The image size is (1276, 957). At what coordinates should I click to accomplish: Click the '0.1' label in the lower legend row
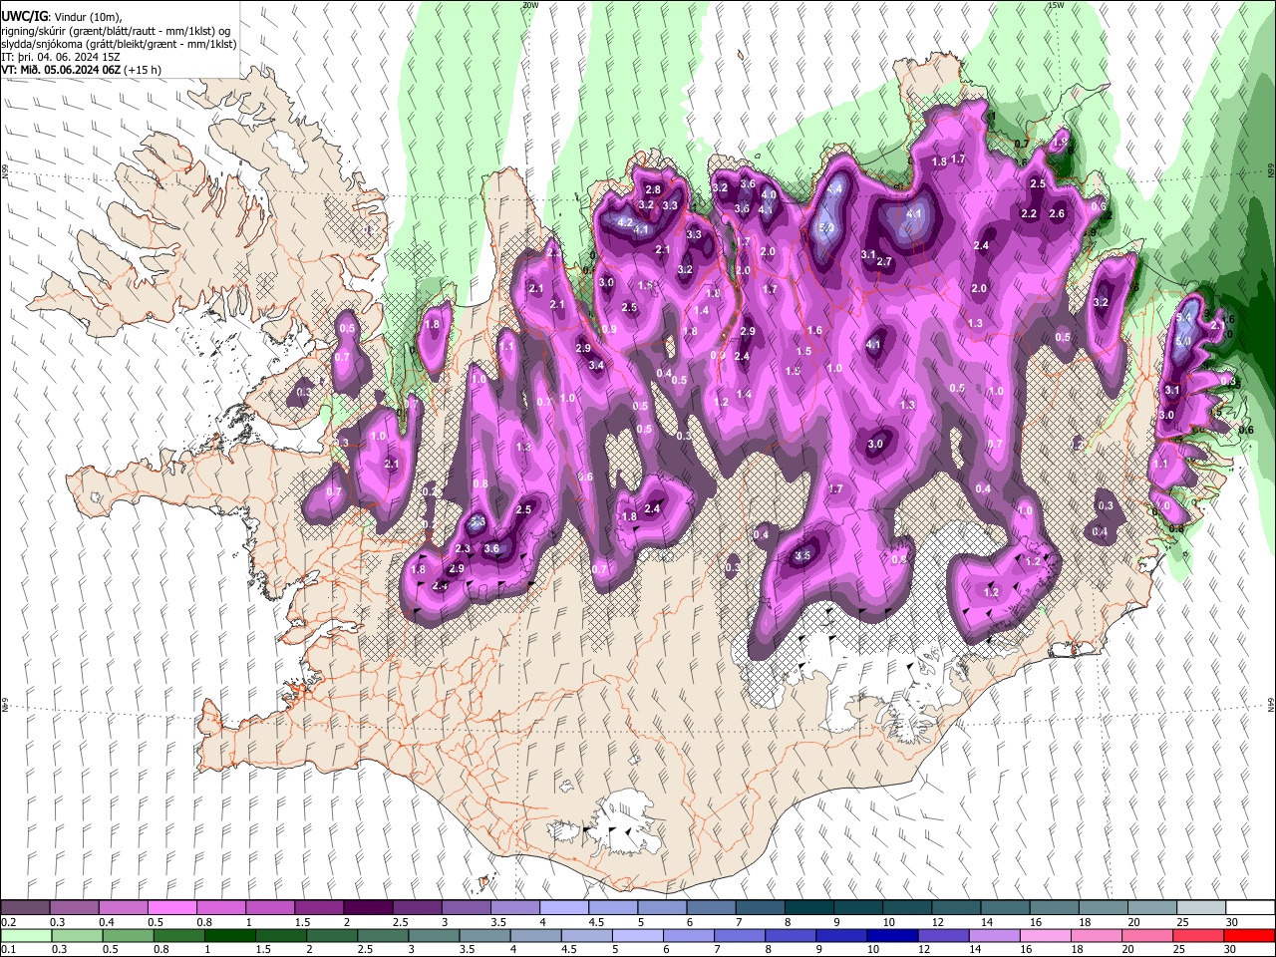click(x=9, y=950)
